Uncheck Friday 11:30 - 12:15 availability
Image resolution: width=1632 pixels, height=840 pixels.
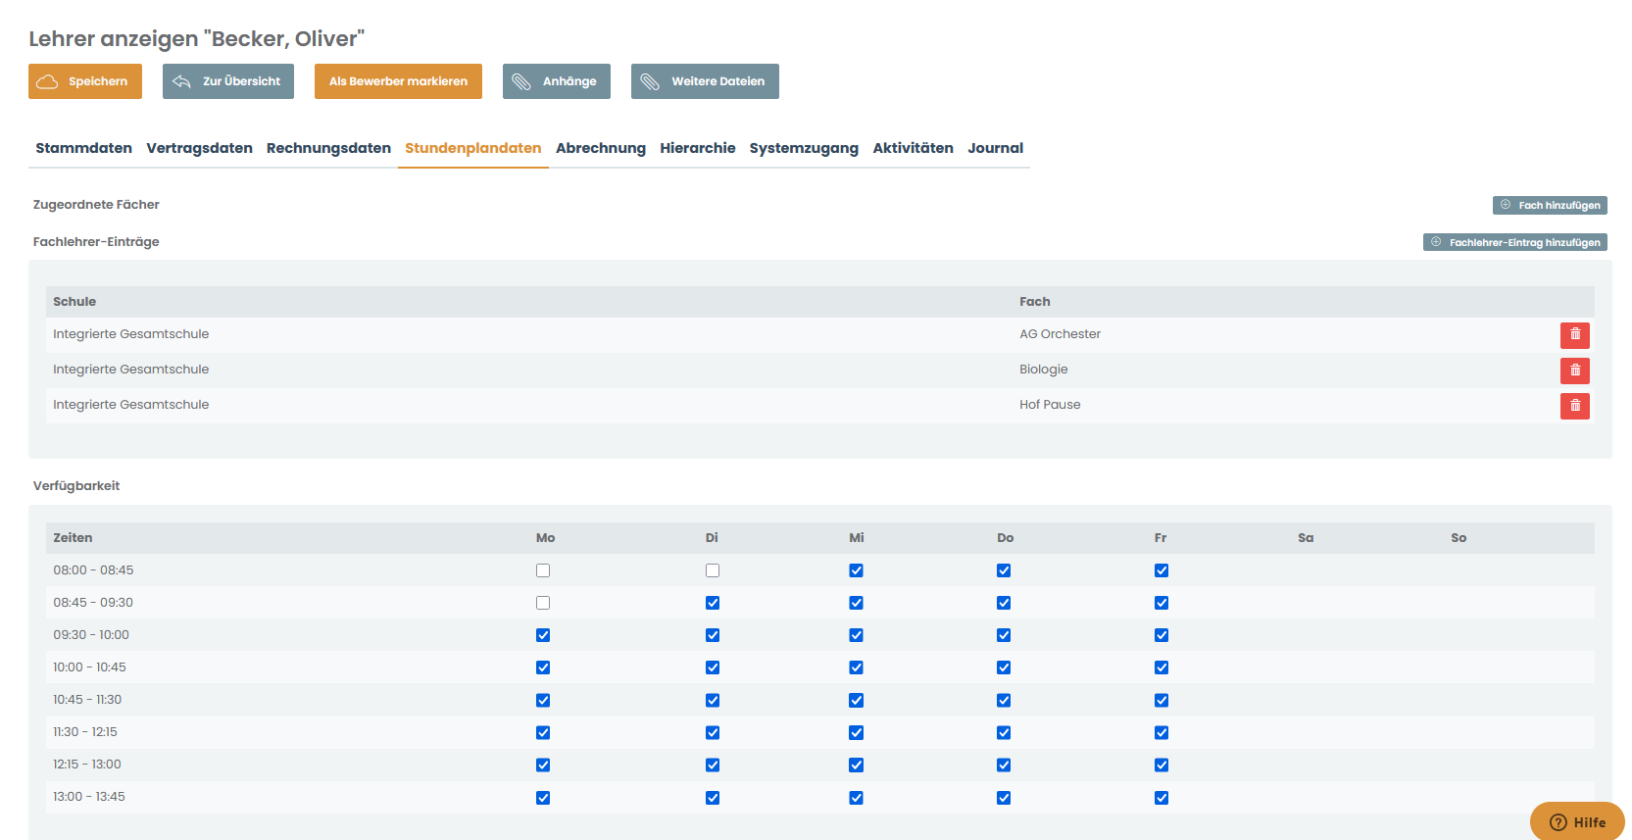coord(1162,732)
